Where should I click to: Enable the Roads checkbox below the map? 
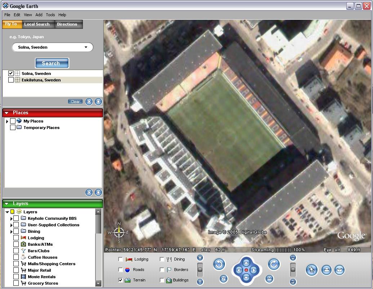pos(121,270)
